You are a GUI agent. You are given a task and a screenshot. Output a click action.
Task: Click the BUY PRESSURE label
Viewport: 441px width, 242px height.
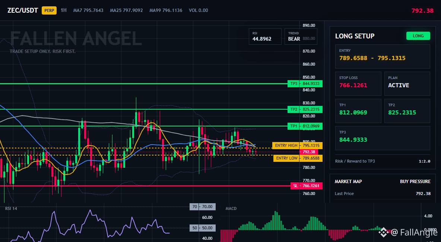tap(415, 182)
